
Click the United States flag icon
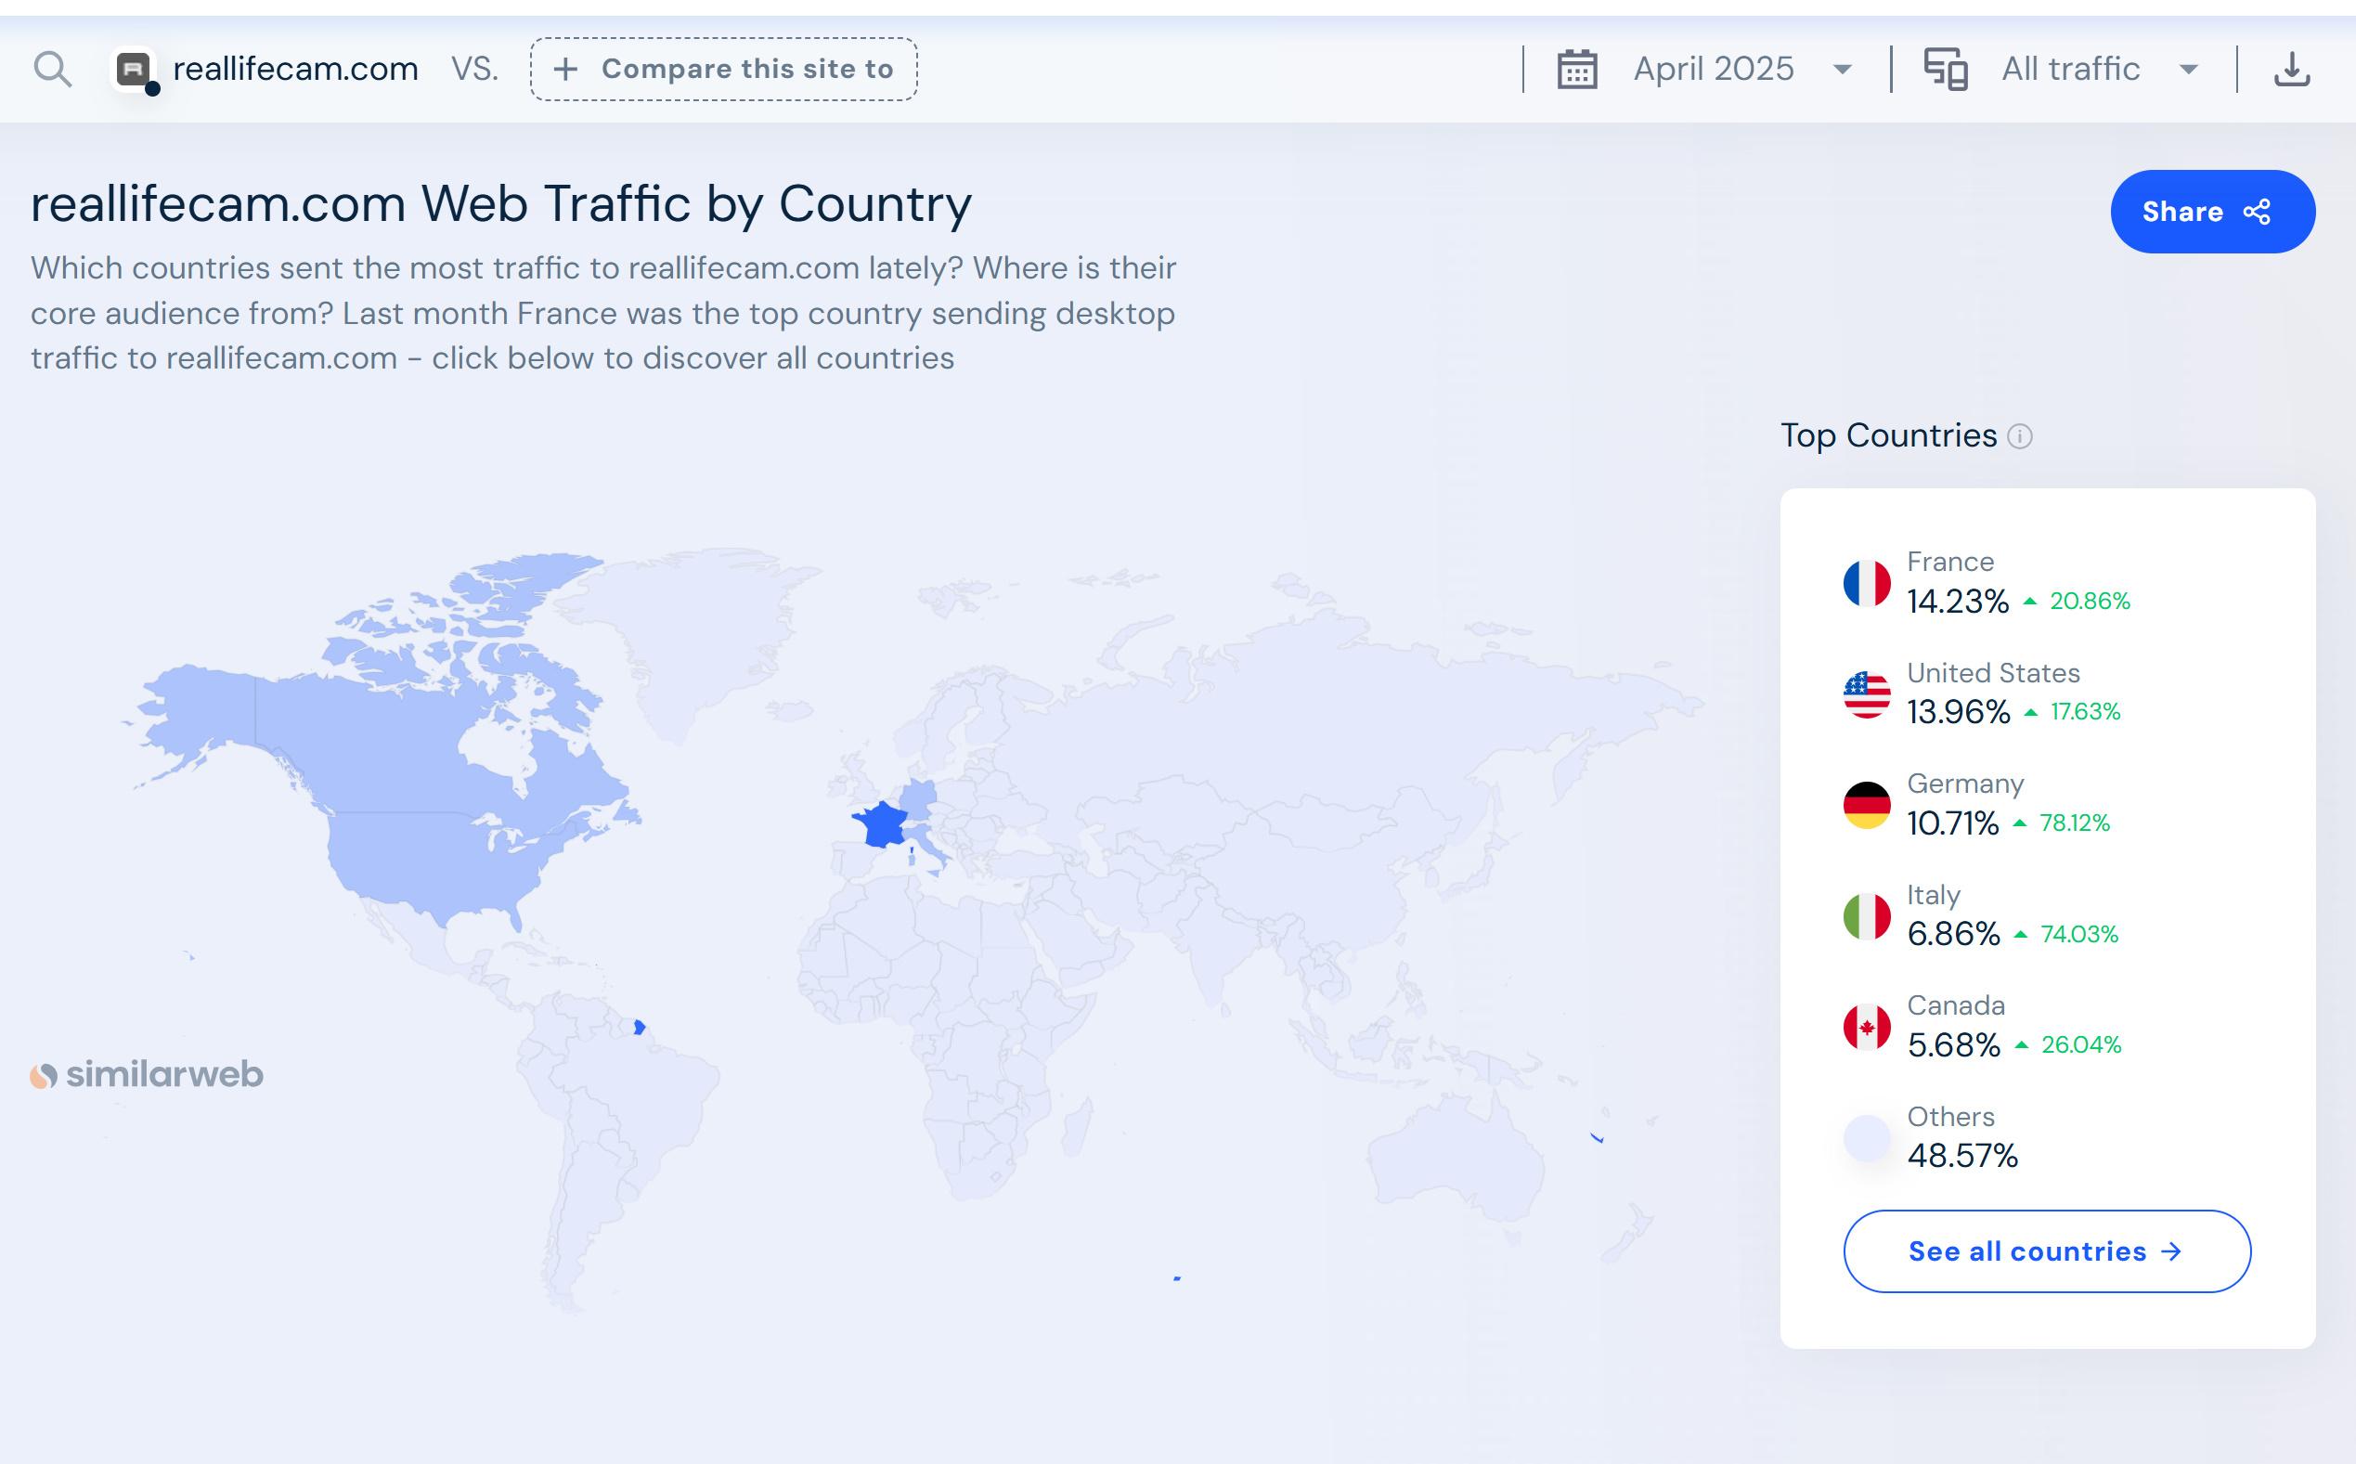(x=1866, y=695)
